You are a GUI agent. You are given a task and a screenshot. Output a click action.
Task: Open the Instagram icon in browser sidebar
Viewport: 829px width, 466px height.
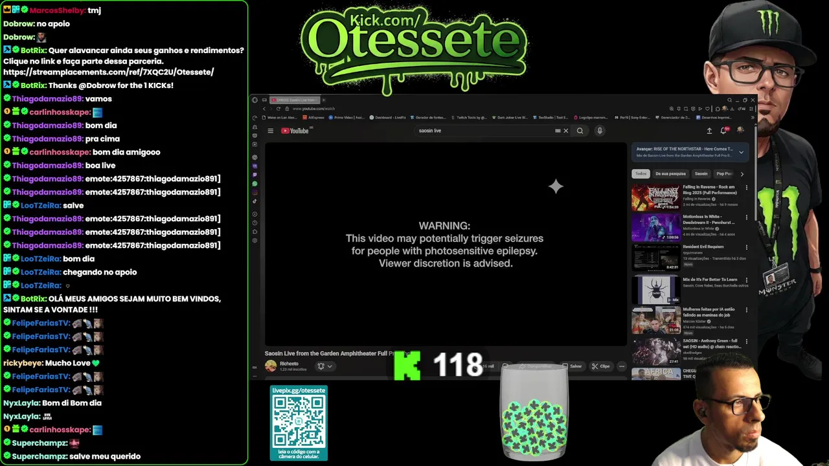pos(255,192)
